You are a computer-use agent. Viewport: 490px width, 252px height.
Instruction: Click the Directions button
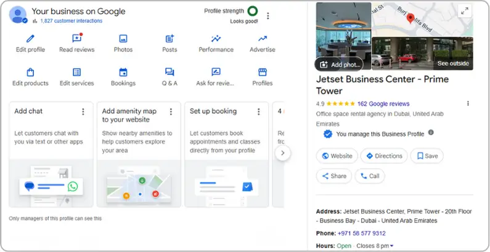coord(384,156)
